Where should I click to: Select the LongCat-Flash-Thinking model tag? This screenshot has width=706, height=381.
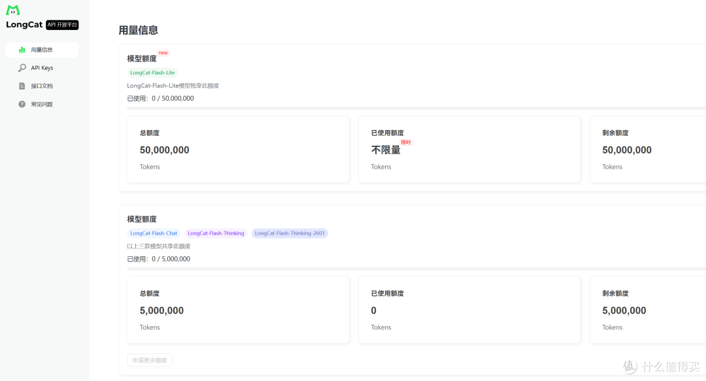(x=216, y=233)
